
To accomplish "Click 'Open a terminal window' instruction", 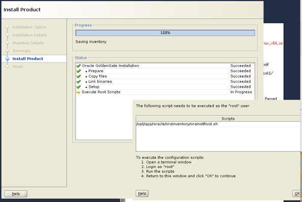I will [169, 162].
